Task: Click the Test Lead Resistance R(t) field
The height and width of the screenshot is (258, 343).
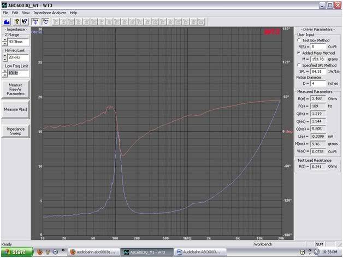Action: coord(318,167)
